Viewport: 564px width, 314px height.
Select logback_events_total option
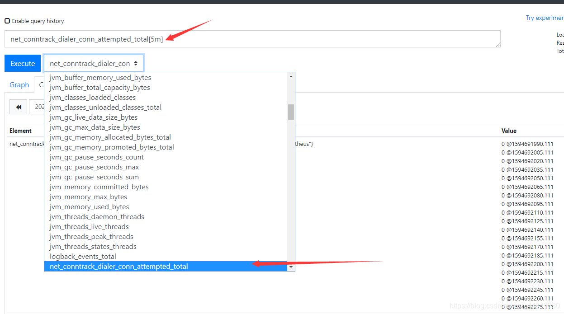point(166,256)
